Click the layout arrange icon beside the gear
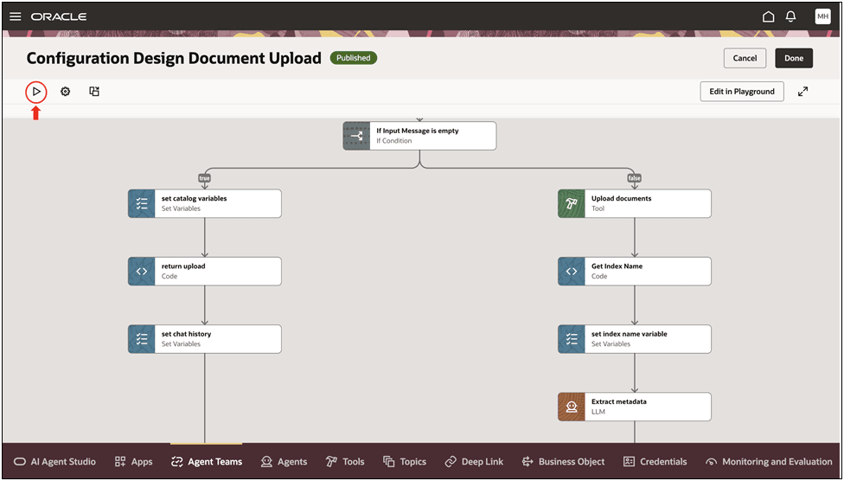 94,92
